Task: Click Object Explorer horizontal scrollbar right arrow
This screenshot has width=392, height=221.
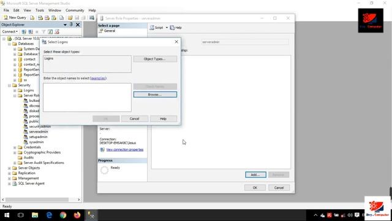Action: point(79,200)
